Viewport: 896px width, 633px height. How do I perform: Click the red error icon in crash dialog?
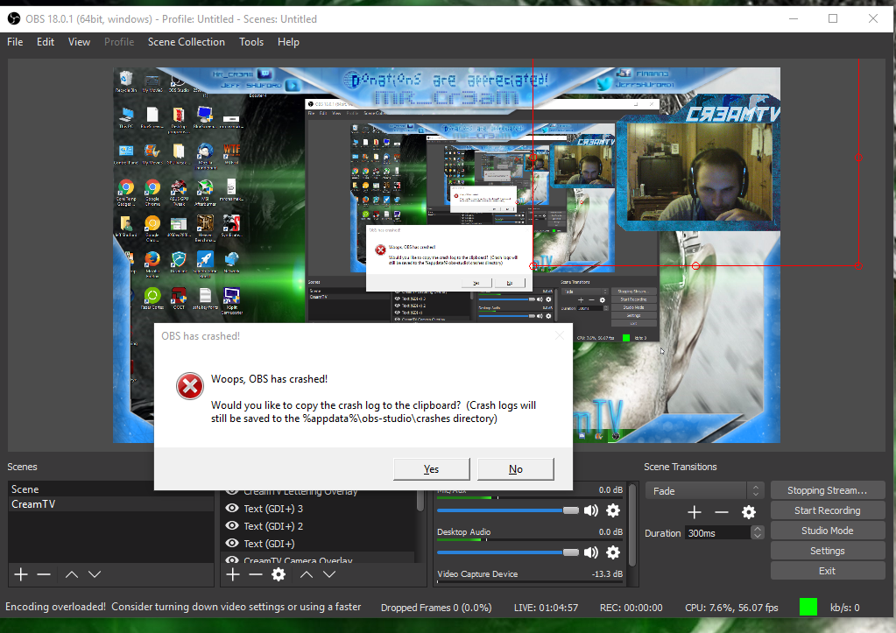pyautogui.click(x=190, y=386)
